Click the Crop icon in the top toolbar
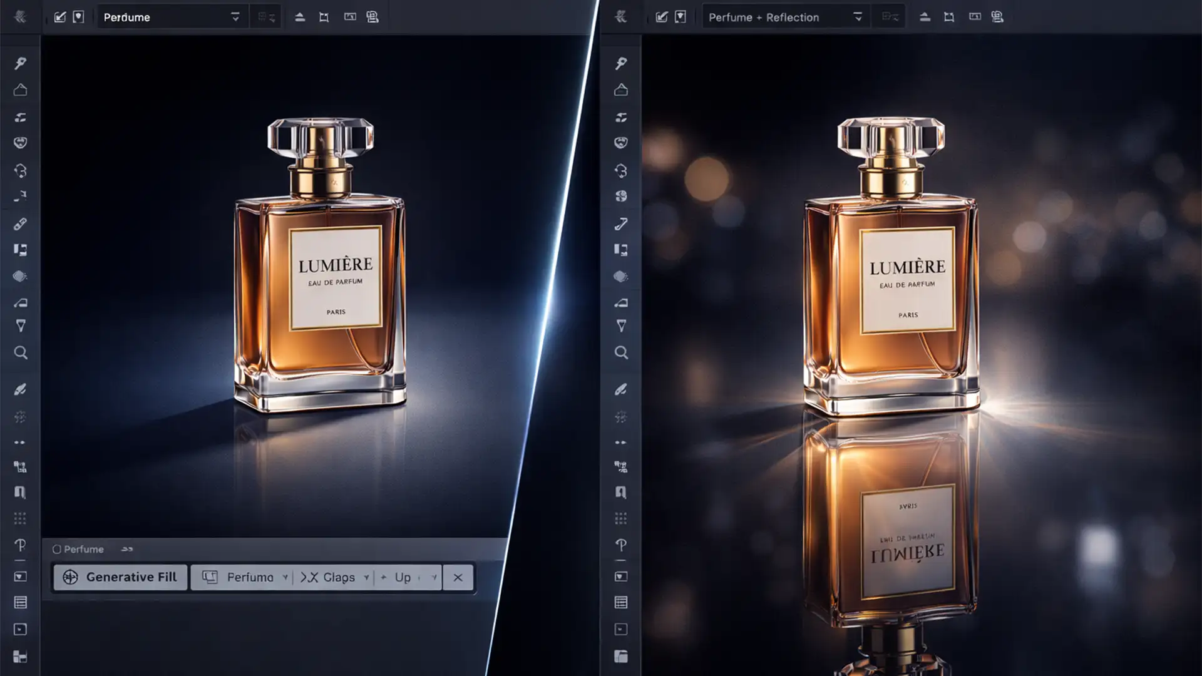Image resolution: width=1202 pixels, height=676 pixels. (324, 17)
